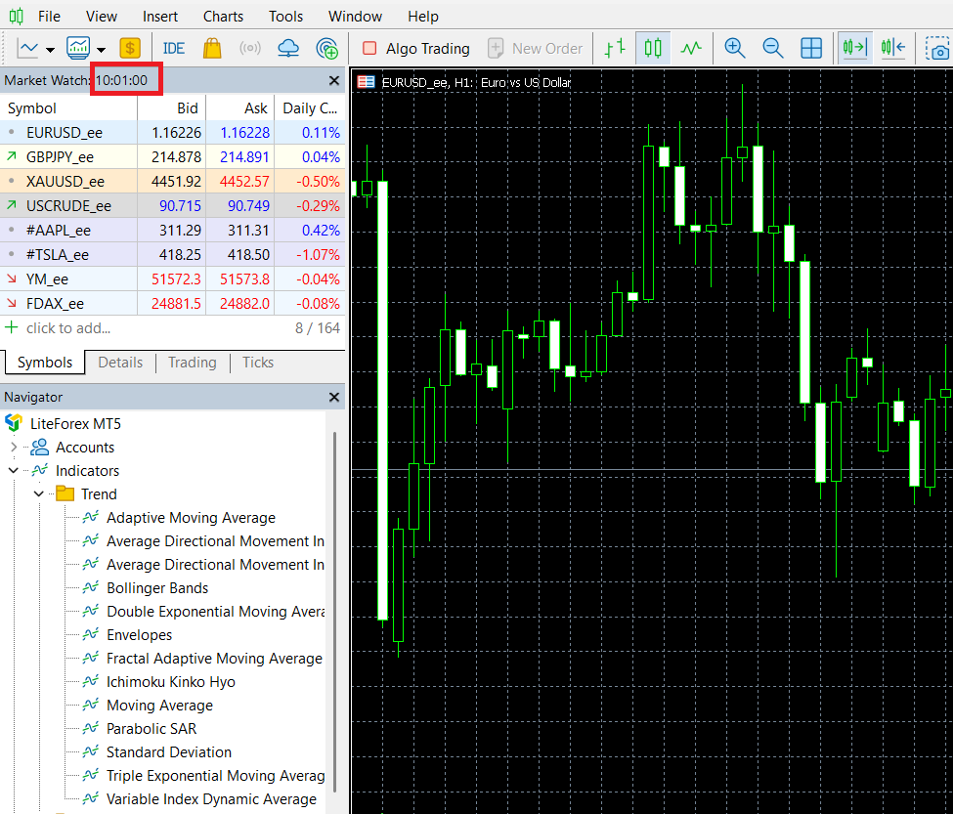The height and width of the screenshot is (814, 953).
Task: Toggle chart shift from right border
Action: point(892,48)
